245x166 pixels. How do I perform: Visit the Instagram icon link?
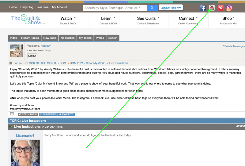(229, 8)
